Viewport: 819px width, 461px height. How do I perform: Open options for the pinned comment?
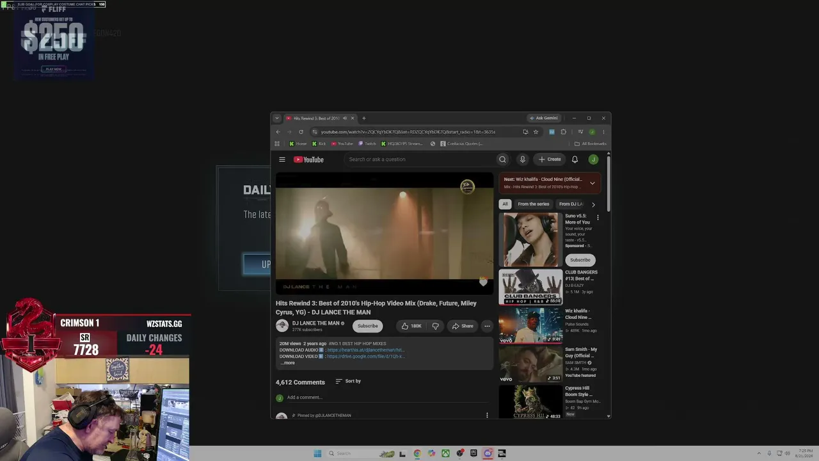487,415
